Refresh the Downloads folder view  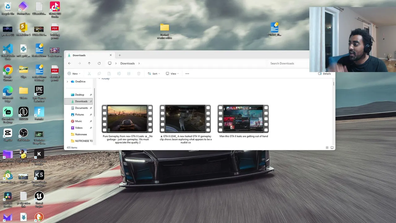[x=99, y=63]
